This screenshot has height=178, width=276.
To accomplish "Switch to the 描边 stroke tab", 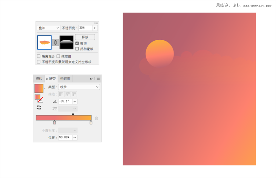I will [x=39, y=79].
